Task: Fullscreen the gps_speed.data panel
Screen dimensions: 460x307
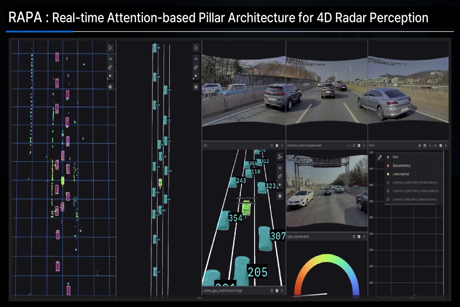Action: coord(354,237)
